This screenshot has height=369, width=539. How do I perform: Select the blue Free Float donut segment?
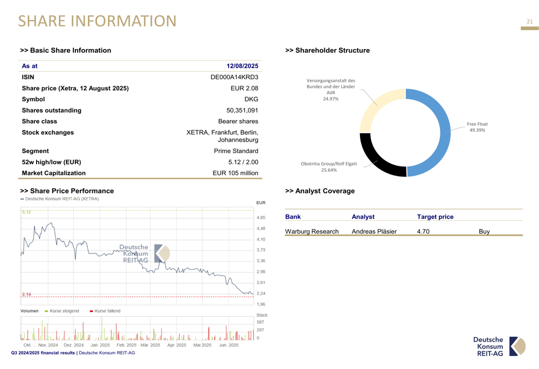(445, 133)
